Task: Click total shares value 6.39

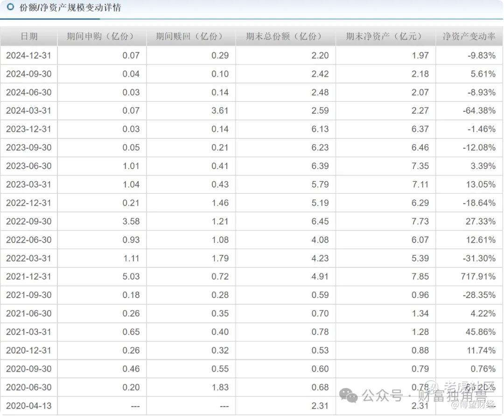Action: pos(320,166)
